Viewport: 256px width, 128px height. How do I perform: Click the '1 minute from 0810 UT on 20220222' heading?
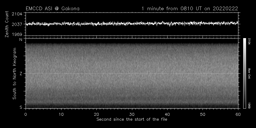pyautogui.click(x=190, y=9)
